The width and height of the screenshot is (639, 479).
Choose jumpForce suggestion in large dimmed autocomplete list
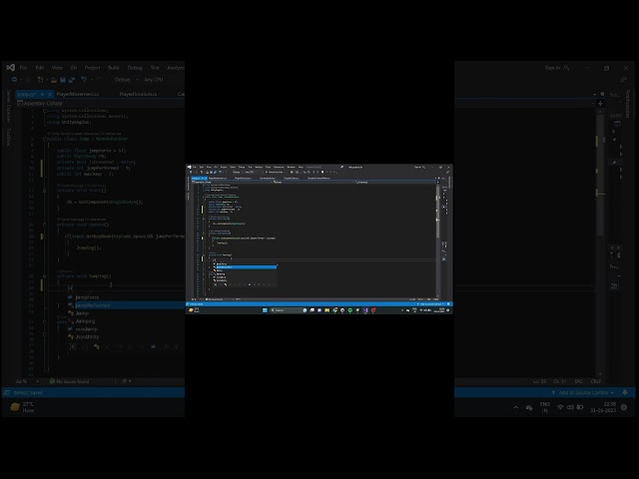[x=87, y=297]
